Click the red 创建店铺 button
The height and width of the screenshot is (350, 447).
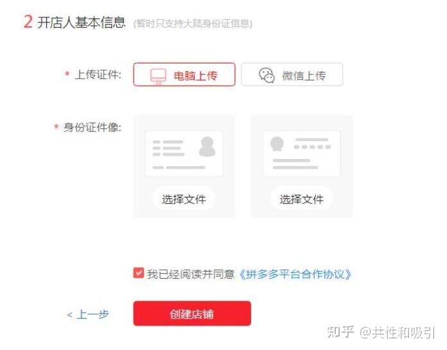click(192, 313)
